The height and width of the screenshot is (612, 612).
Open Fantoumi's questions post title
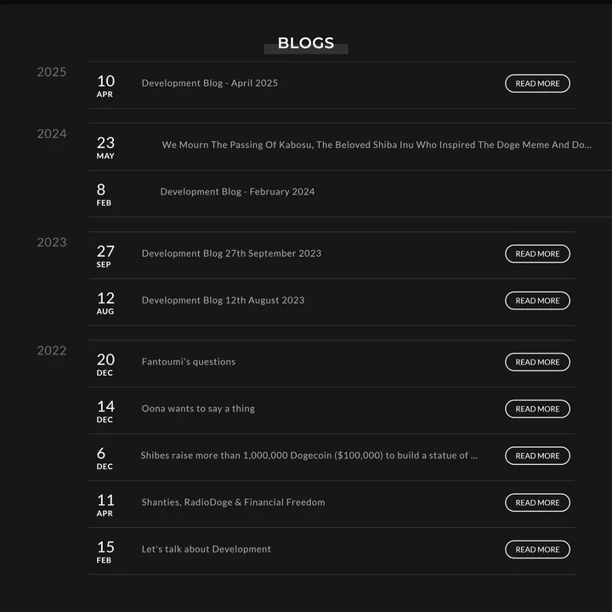(x=188, y=362)
